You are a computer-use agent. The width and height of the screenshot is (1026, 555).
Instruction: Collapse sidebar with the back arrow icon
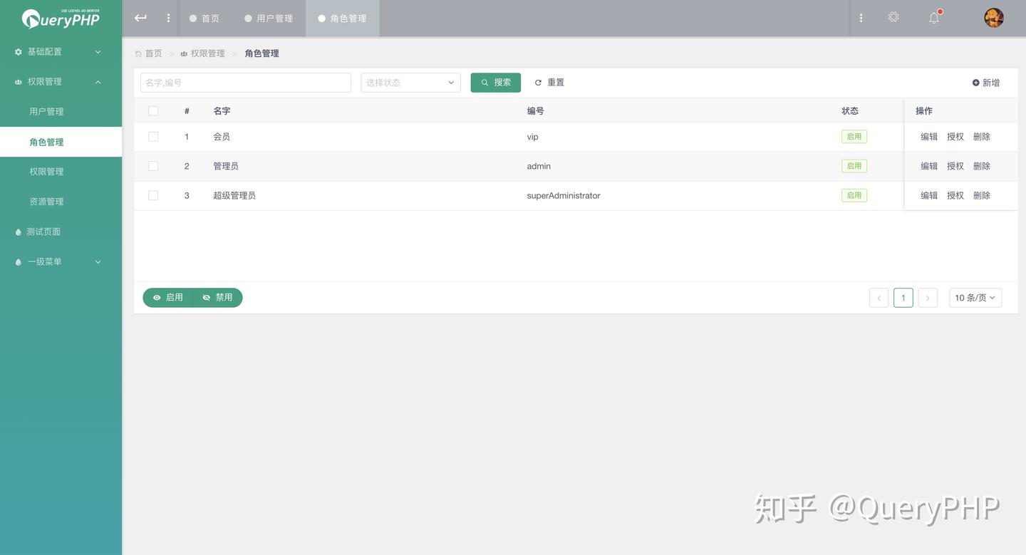140,18
